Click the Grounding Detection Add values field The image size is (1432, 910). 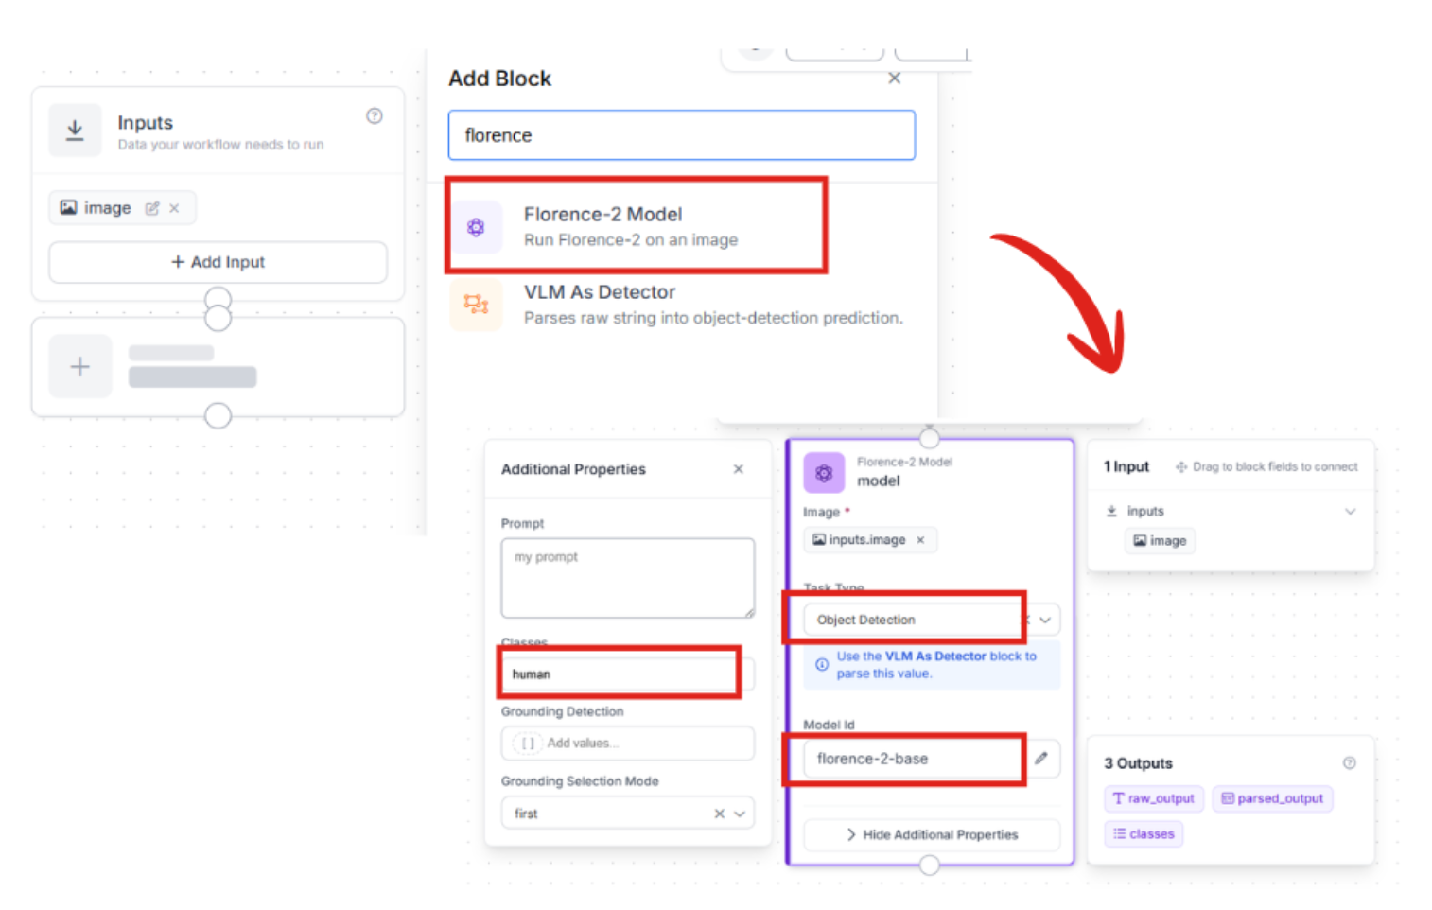(x=627, y=744)
